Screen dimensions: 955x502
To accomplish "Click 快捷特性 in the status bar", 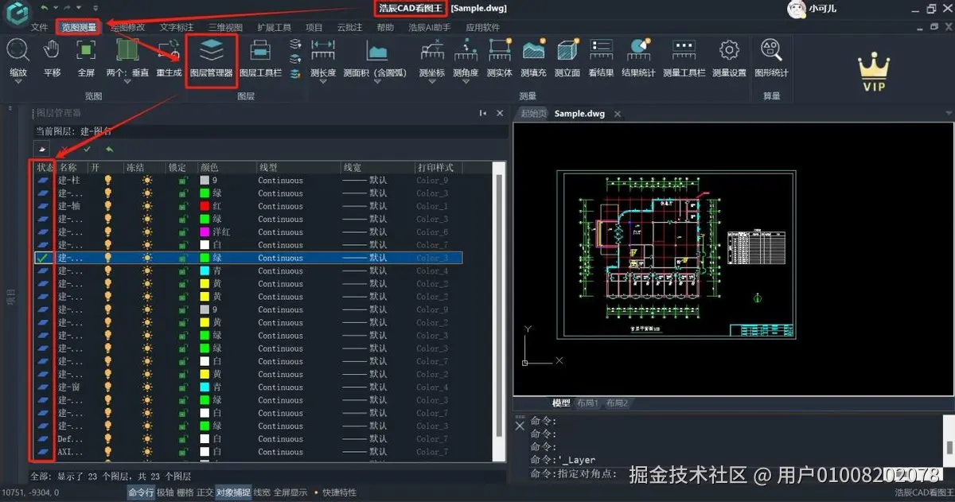I will [x=339, y=492].
